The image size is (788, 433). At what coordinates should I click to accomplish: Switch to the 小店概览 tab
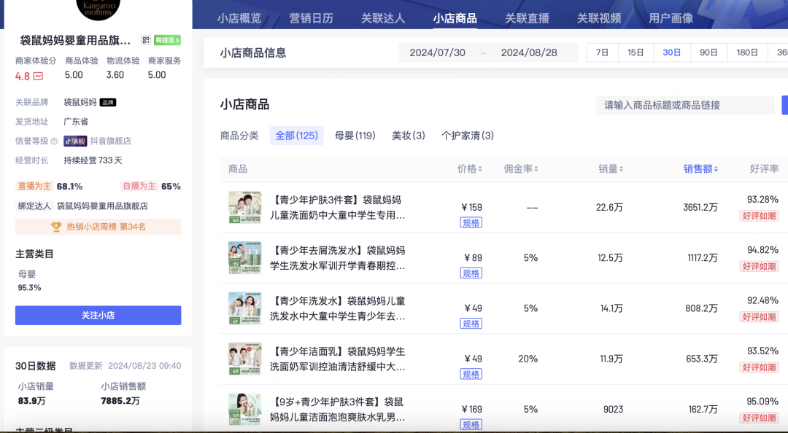pyautogui.click(x=239, y=18)
